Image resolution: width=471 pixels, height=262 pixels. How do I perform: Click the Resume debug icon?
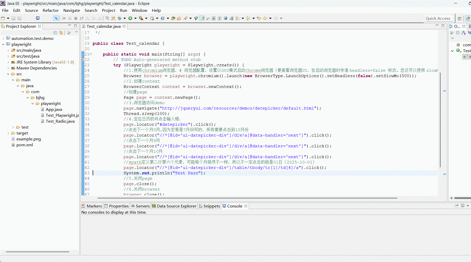pos(64,18)
